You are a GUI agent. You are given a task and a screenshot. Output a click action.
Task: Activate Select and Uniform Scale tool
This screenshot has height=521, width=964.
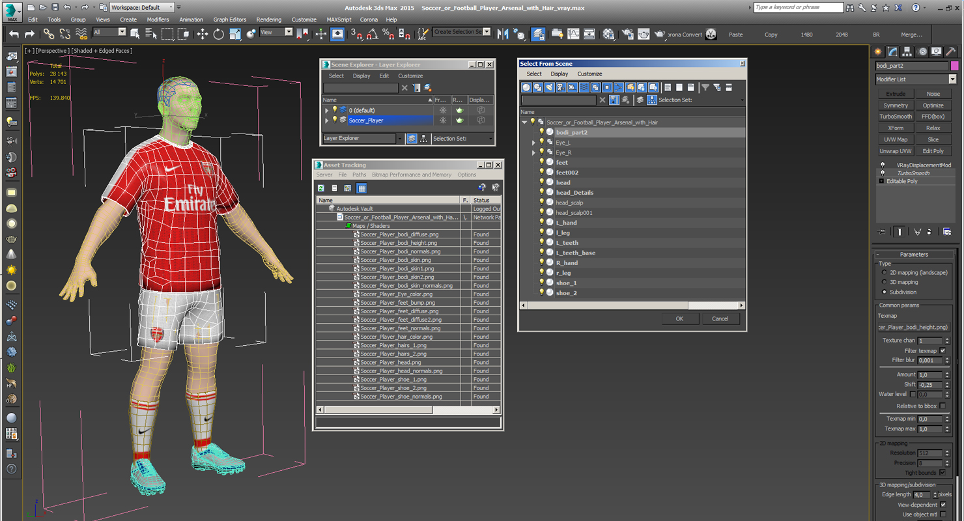[x=235, y=34]
